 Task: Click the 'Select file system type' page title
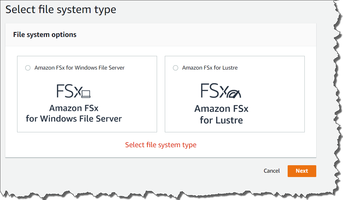pyautogui.click(x=61, y=10)
